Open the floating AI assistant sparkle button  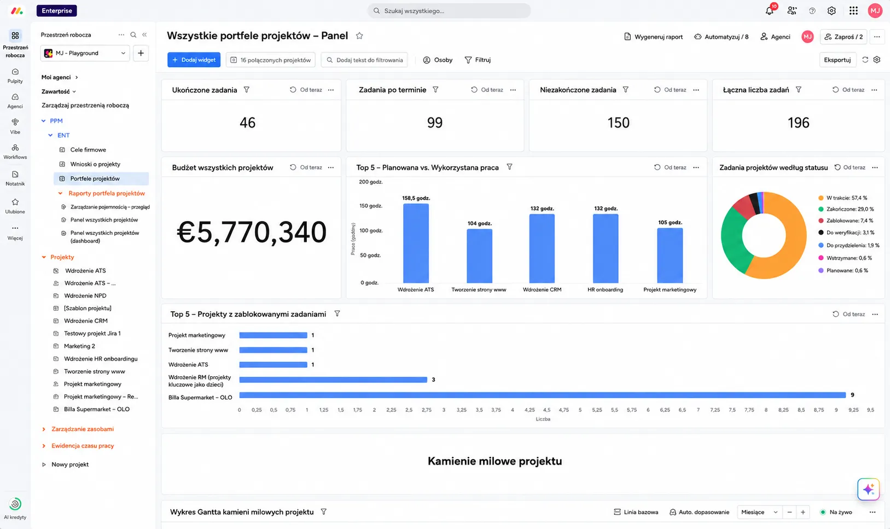tap(869, 489)
